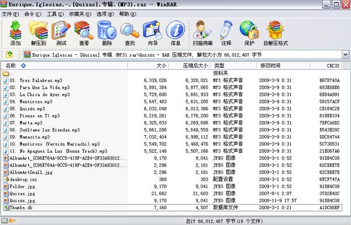The height and width of the screenshot is (225, 351).
Task: Click the drive icon in the status bar
Action: pyautogui.click(x=5, y=221)
